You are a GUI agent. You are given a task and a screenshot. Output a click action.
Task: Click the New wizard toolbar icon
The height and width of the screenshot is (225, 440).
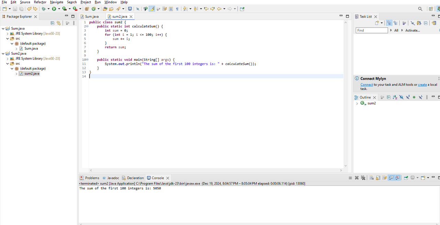pos(5,9)
